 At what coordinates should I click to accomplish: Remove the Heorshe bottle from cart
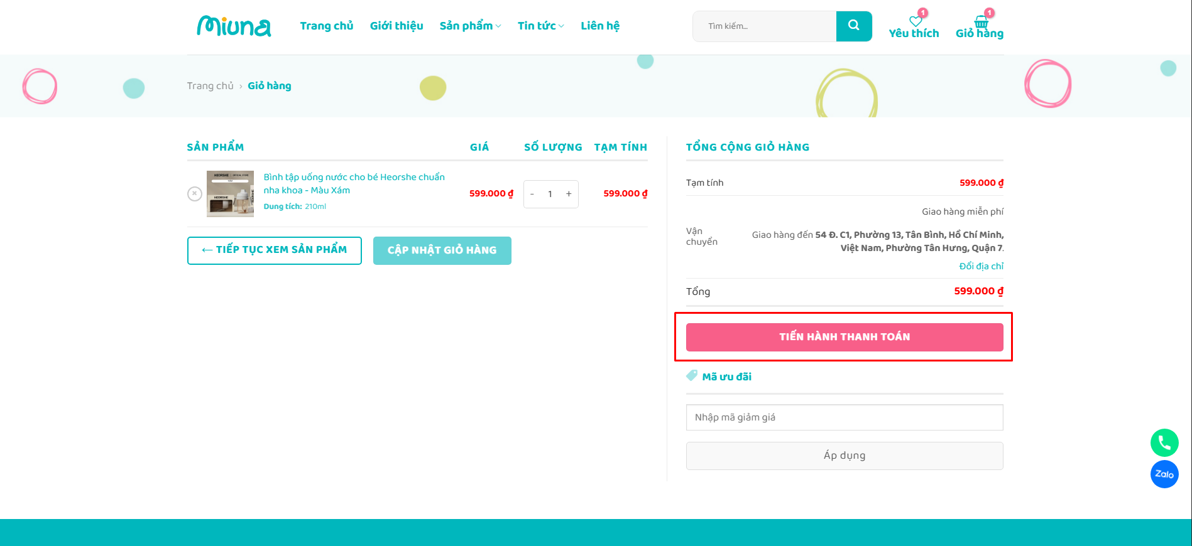(x=195, y=194)
